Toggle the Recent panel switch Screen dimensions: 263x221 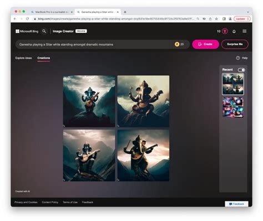(241, 70)
